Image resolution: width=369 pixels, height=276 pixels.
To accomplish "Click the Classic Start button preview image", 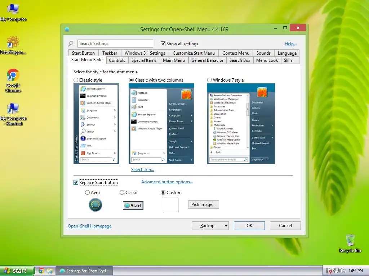I will point(133,206).
